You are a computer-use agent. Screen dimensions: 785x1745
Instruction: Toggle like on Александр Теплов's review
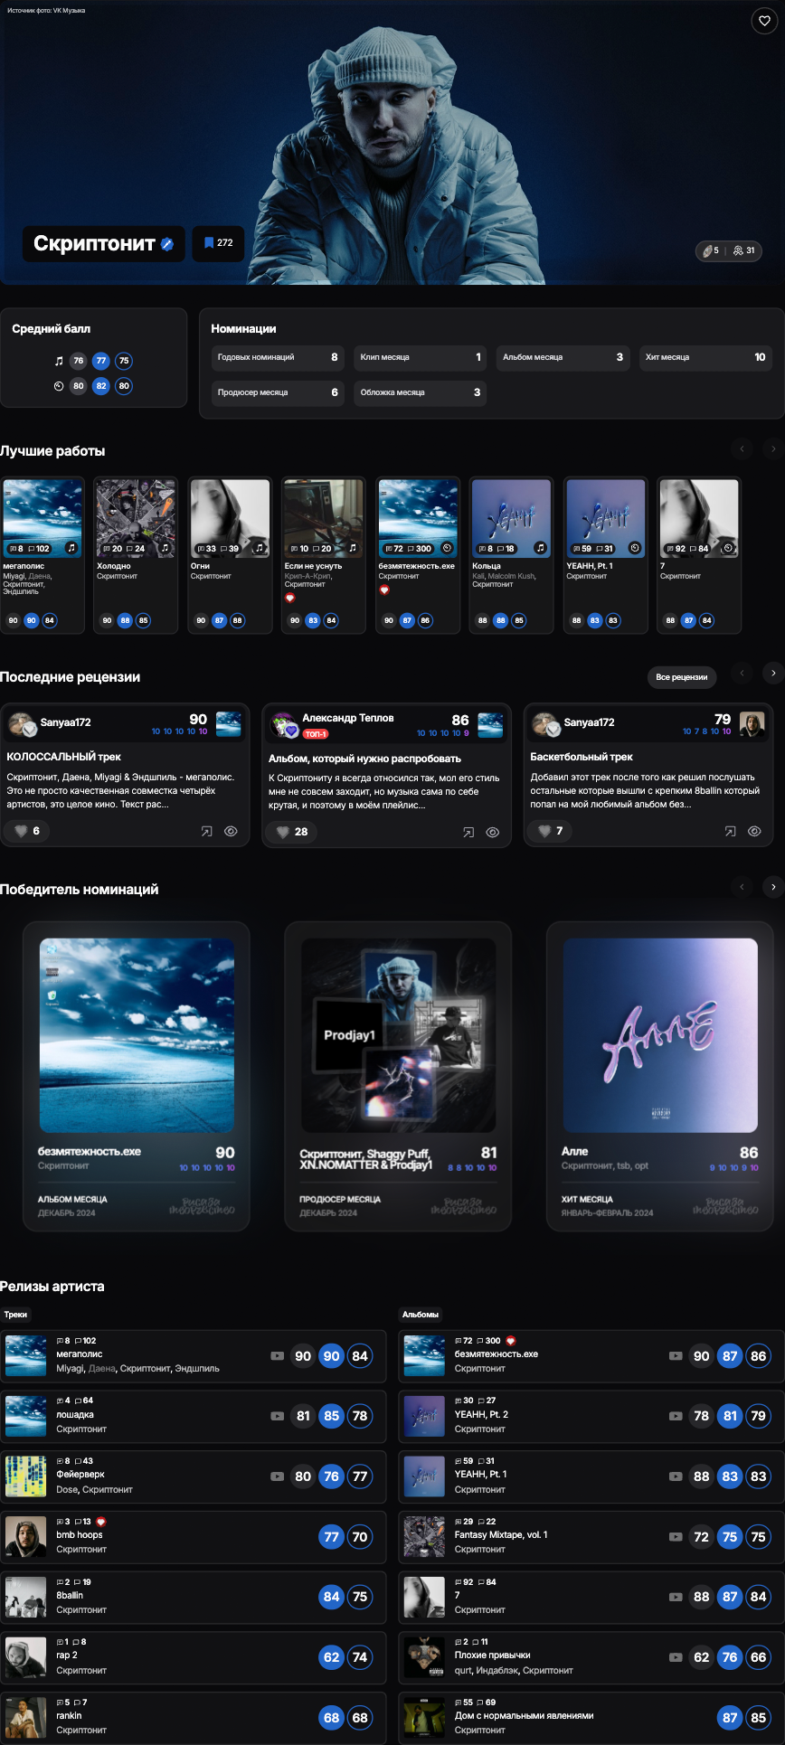pos(291,832)
